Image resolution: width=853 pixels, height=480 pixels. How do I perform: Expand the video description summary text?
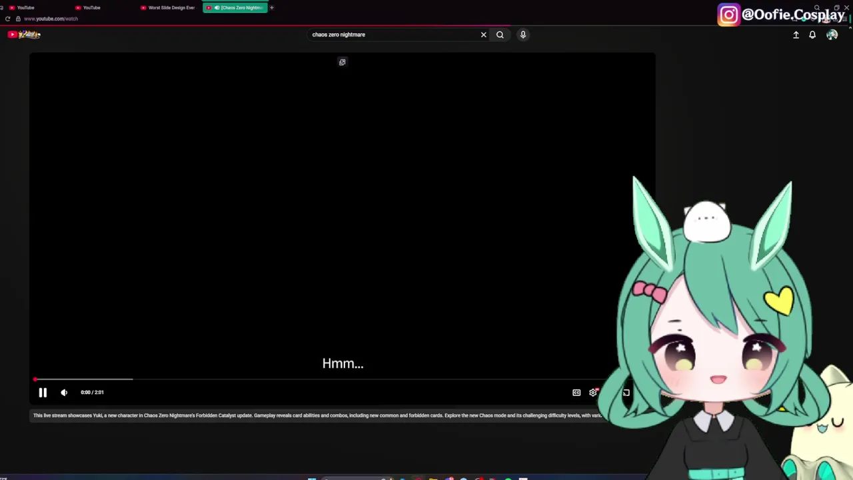coord(317,415)
